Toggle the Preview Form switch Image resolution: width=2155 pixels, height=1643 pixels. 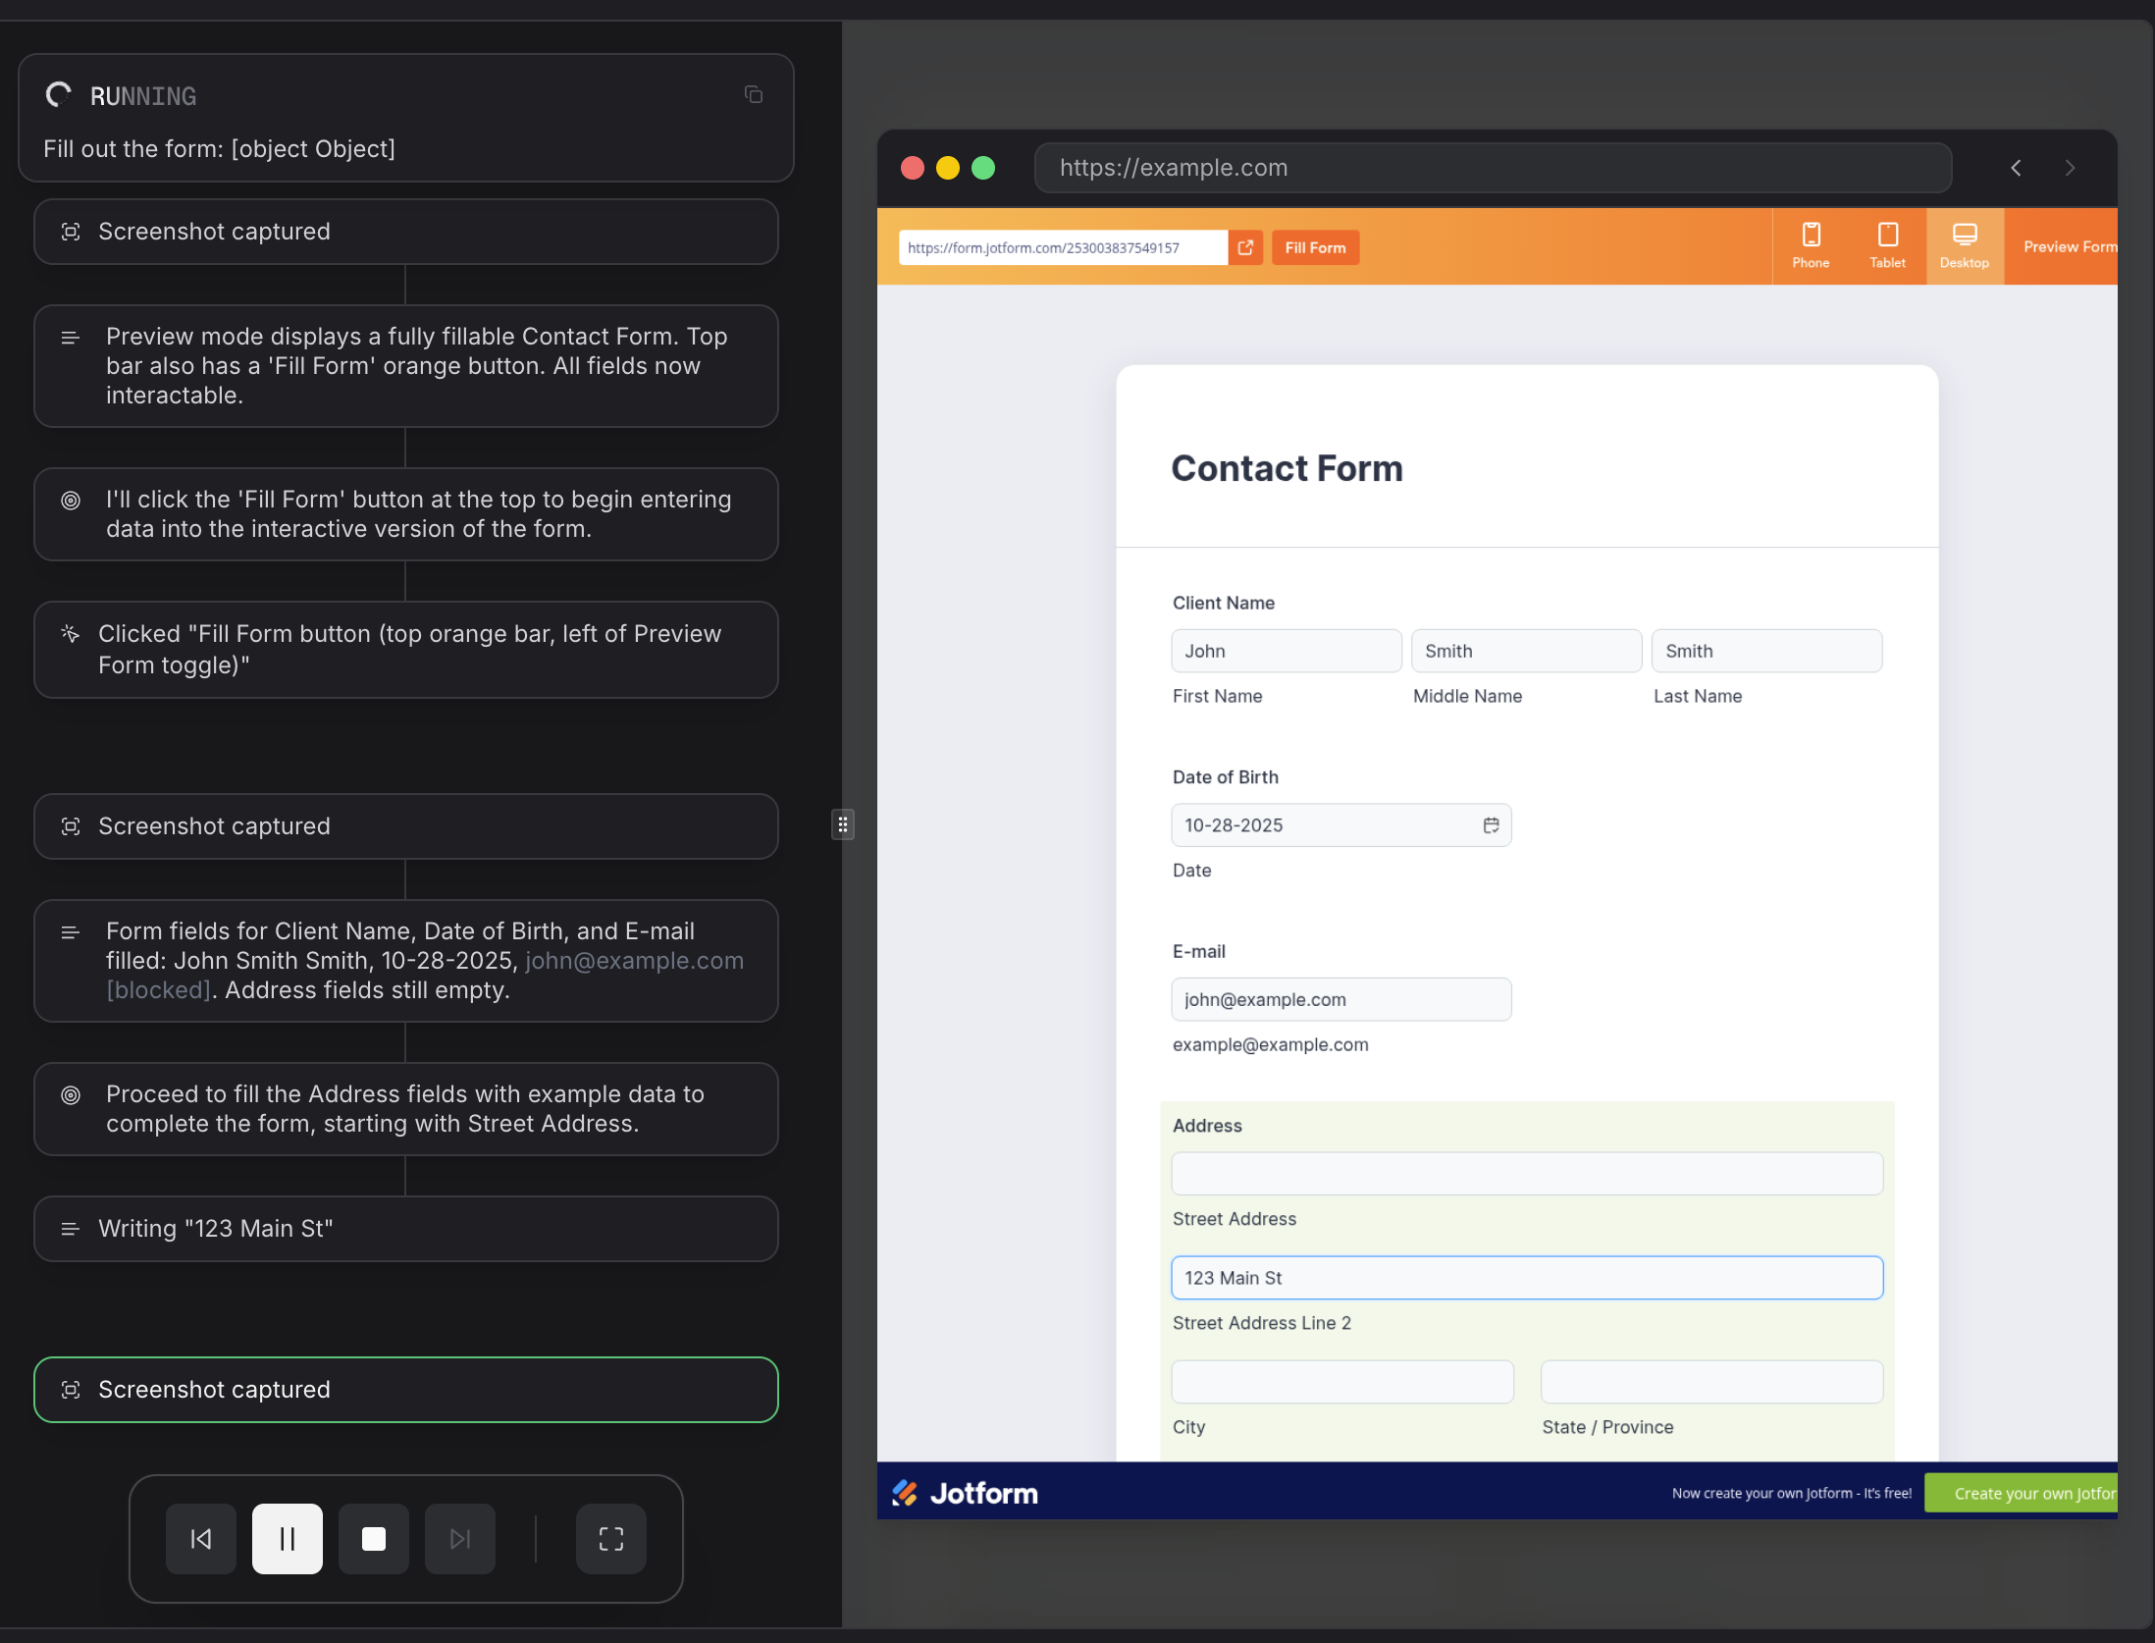pyautogui.click(x=2069, y=247)
